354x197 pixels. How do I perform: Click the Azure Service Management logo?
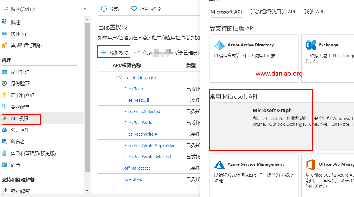pyautogui.click(x=220, y=164)
